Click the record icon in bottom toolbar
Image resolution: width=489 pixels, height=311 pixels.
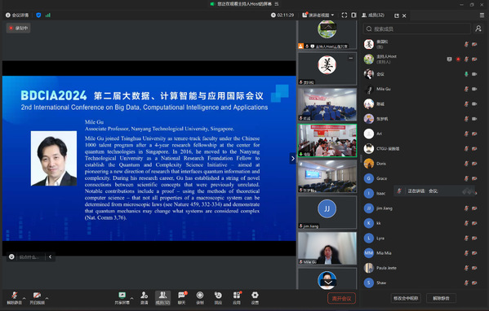click(200, 298)
